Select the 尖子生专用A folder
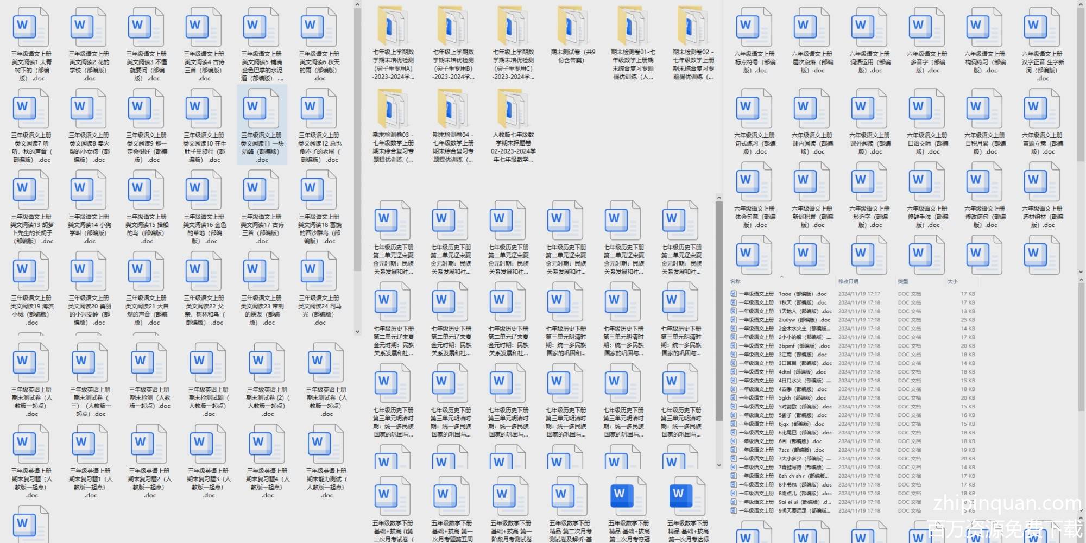 point(393,33)
